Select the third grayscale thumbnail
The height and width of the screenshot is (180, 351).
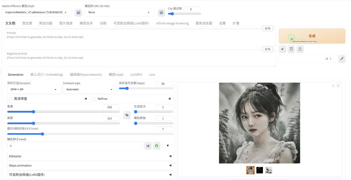point(269,170)
